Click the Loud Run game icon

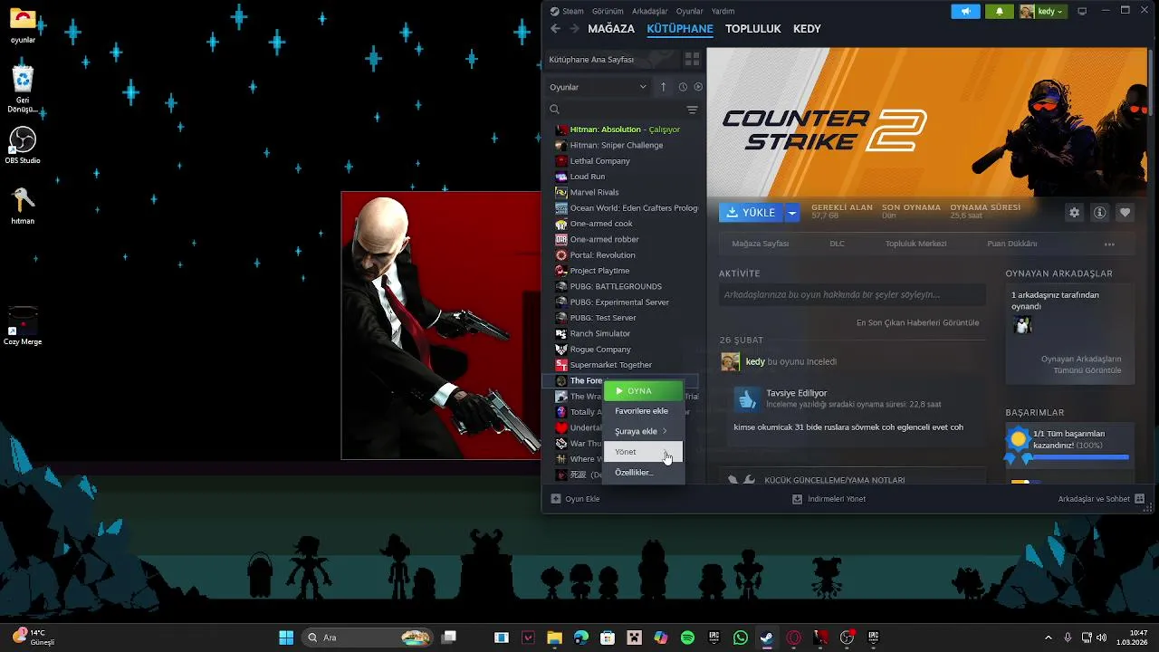pos(561,177)
